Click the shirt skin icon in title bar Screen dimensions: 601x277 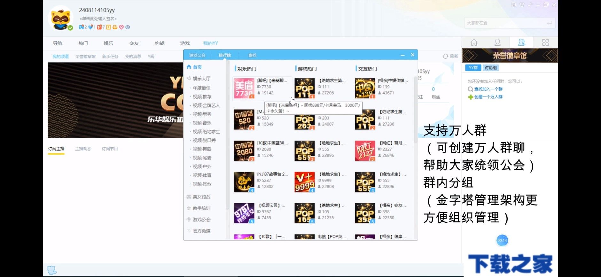tap(522, 5)
